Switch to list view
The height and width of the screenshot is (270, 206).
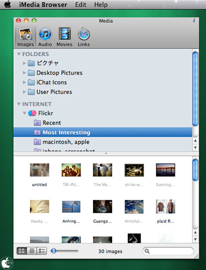32,251
